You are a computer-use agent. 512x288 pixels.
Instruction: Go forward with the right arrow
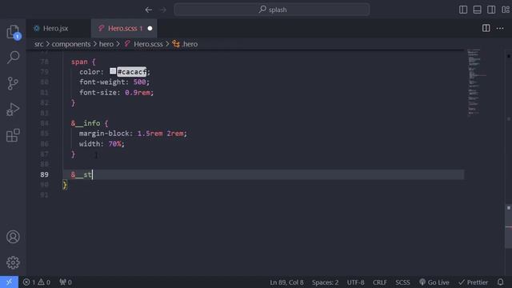tap(163, 10)
